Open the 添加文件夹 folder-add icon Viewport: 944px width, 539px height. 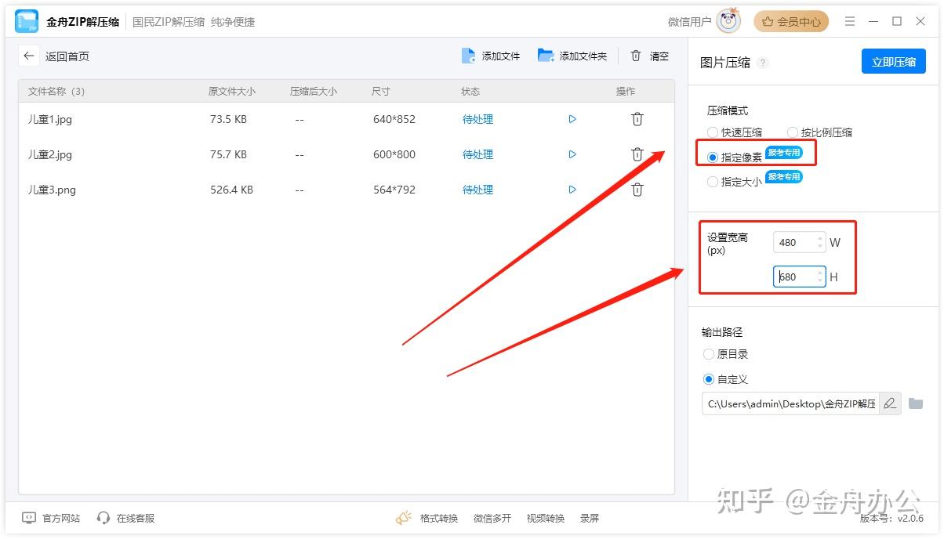click(x=545, y=56)
